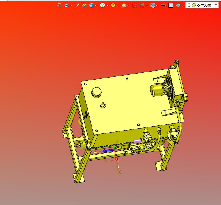The height and width of the screenshot is (205, 221).
Task: Click the white cube display mode icon
Action: coord(102,5)
